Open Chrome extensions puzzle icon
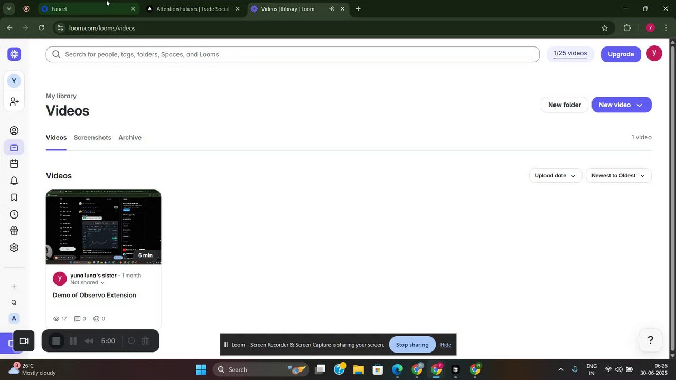The width and height of the screenshot is (676, 380). (x=627, y=28)
